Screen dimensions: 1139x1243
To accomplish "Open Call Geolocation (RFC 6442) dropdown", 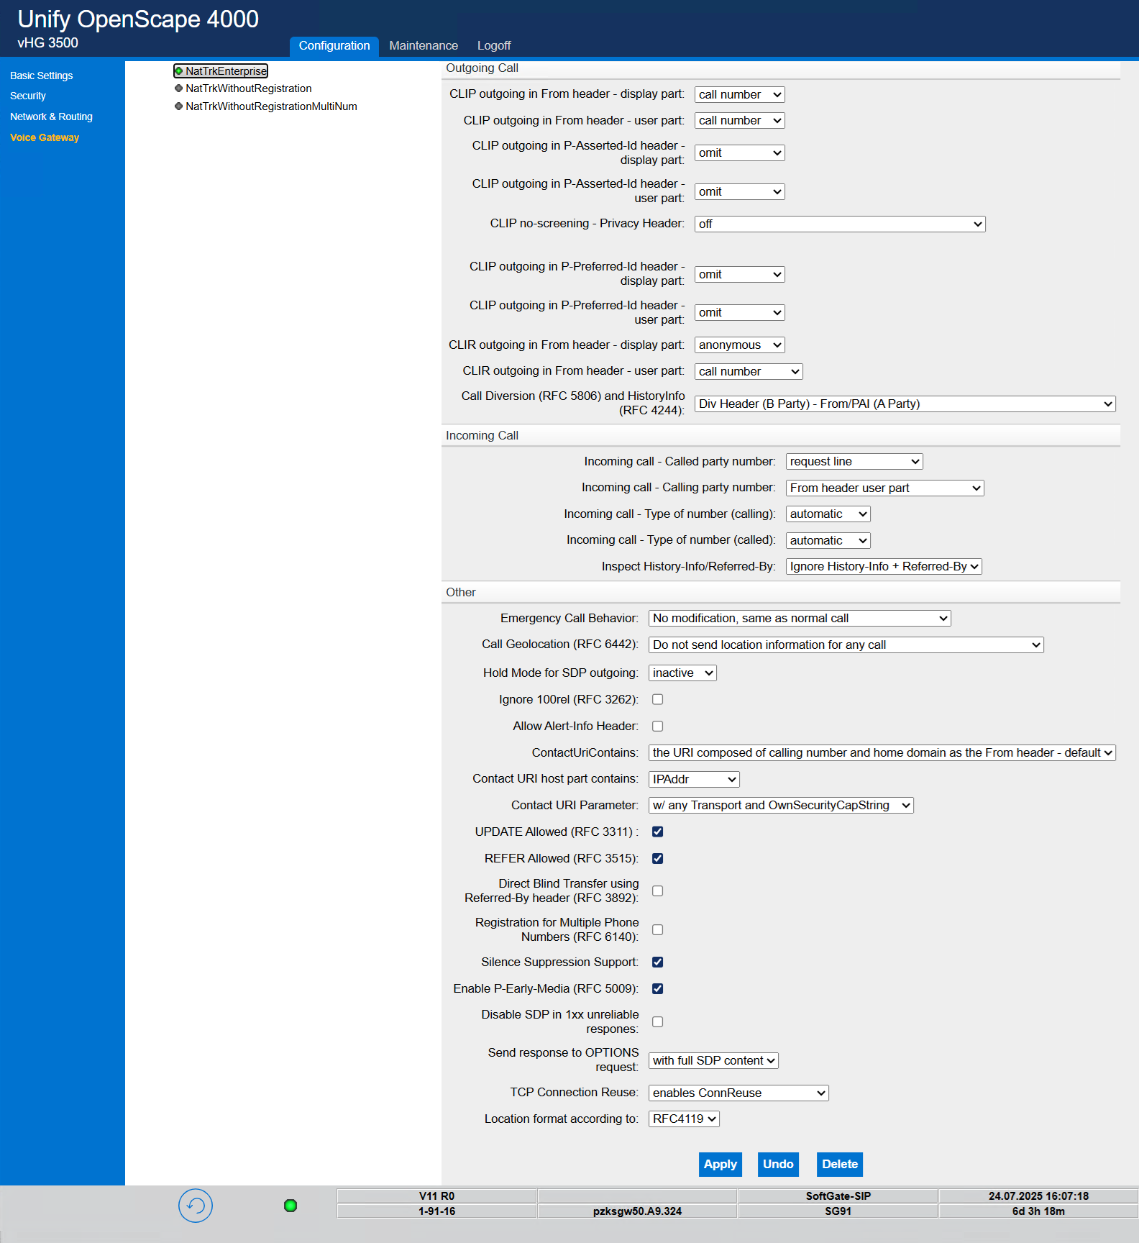I will point(846,645).
